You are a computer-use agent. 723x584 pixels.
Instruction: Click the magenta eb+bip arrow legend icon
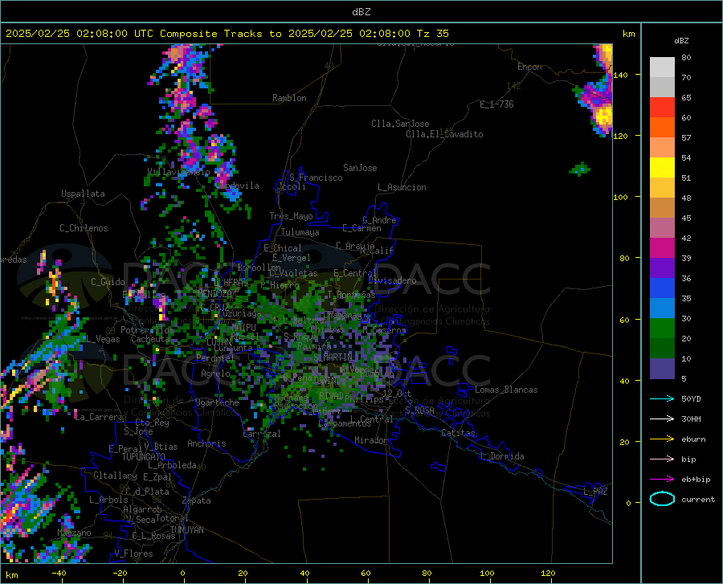tap(662, 480)
